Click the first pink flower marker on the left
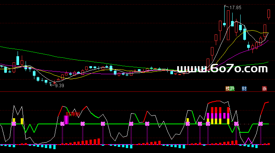Viewport: 275px width, 153px height. 14,124
